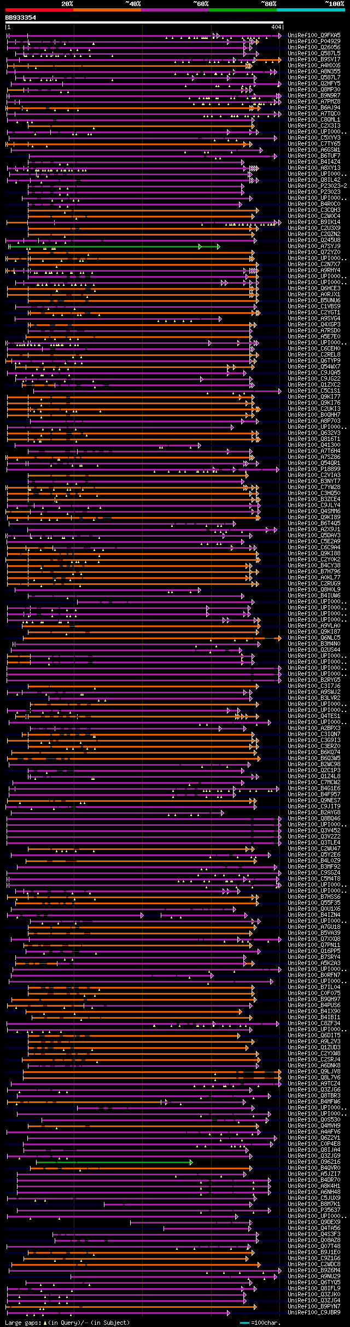Select the UniRef100_P23023-2 entry
This screenshot has height=1327, width=350.
tap(317, 186)
